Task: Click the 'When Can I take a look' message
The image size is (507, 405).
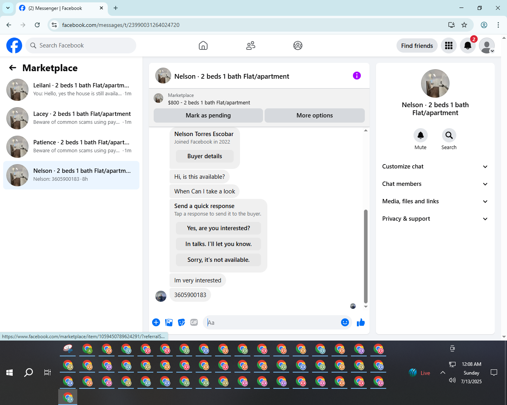Action: [204, 191]
